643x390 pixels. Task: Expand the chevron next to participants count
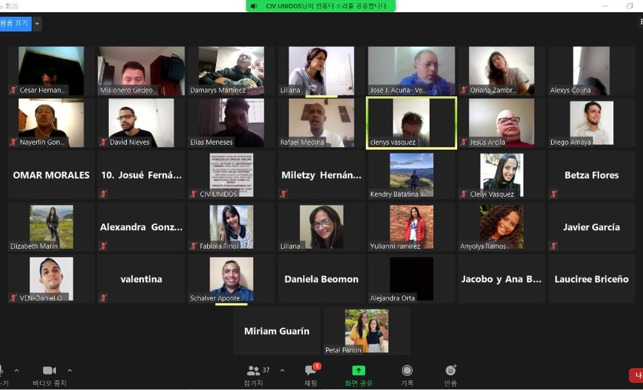(x=282, y=370)
